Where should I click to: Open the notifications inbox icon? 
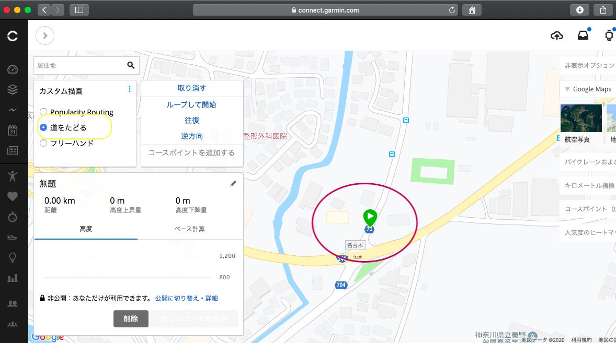pyautogui.click(x=583, y=36)
